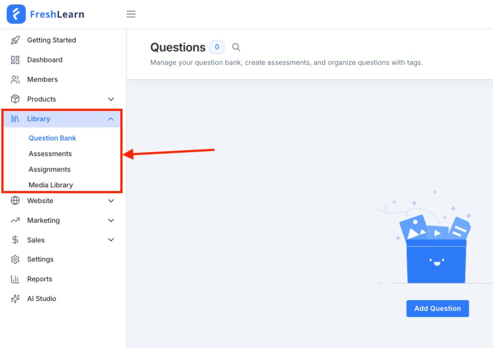
Task: Click the Dashboard grid icon
Action: [14, 60]
